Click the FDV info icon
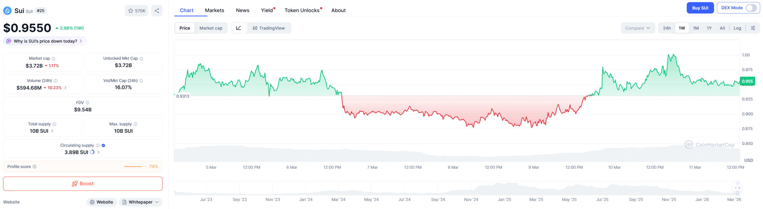The height and width of the screenshot is (209, 763). (x=87, y=103)
